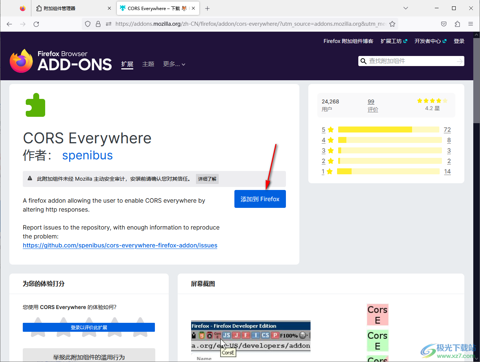Click 详细了解 button in warning notice
Image resolution: width=480 pixels, height=362 pixels.
(207, 179)
